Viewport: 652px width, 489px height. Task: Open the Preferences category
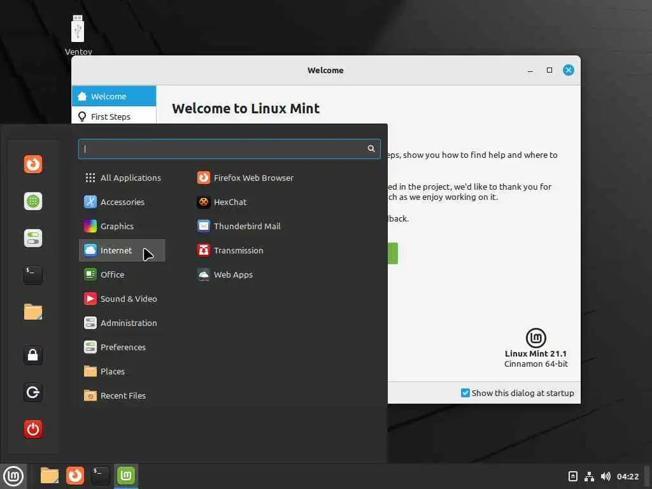[x=122, y=347]
